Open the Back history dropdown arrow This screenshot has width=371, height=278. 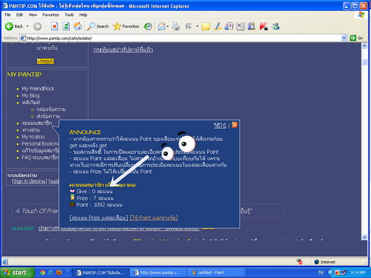tap(28, 27)
